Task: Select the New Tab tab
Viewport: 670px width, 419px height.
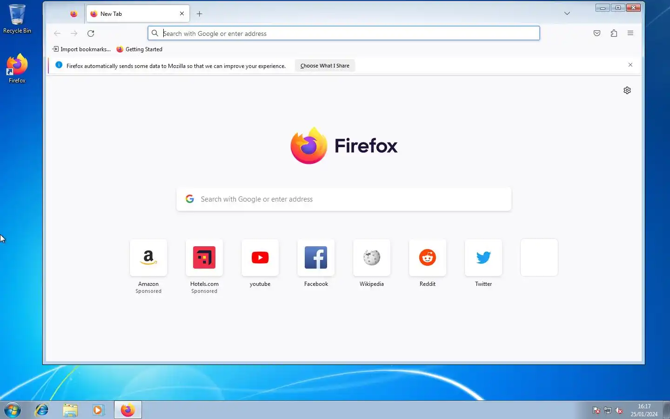Action: coord(138,14)
